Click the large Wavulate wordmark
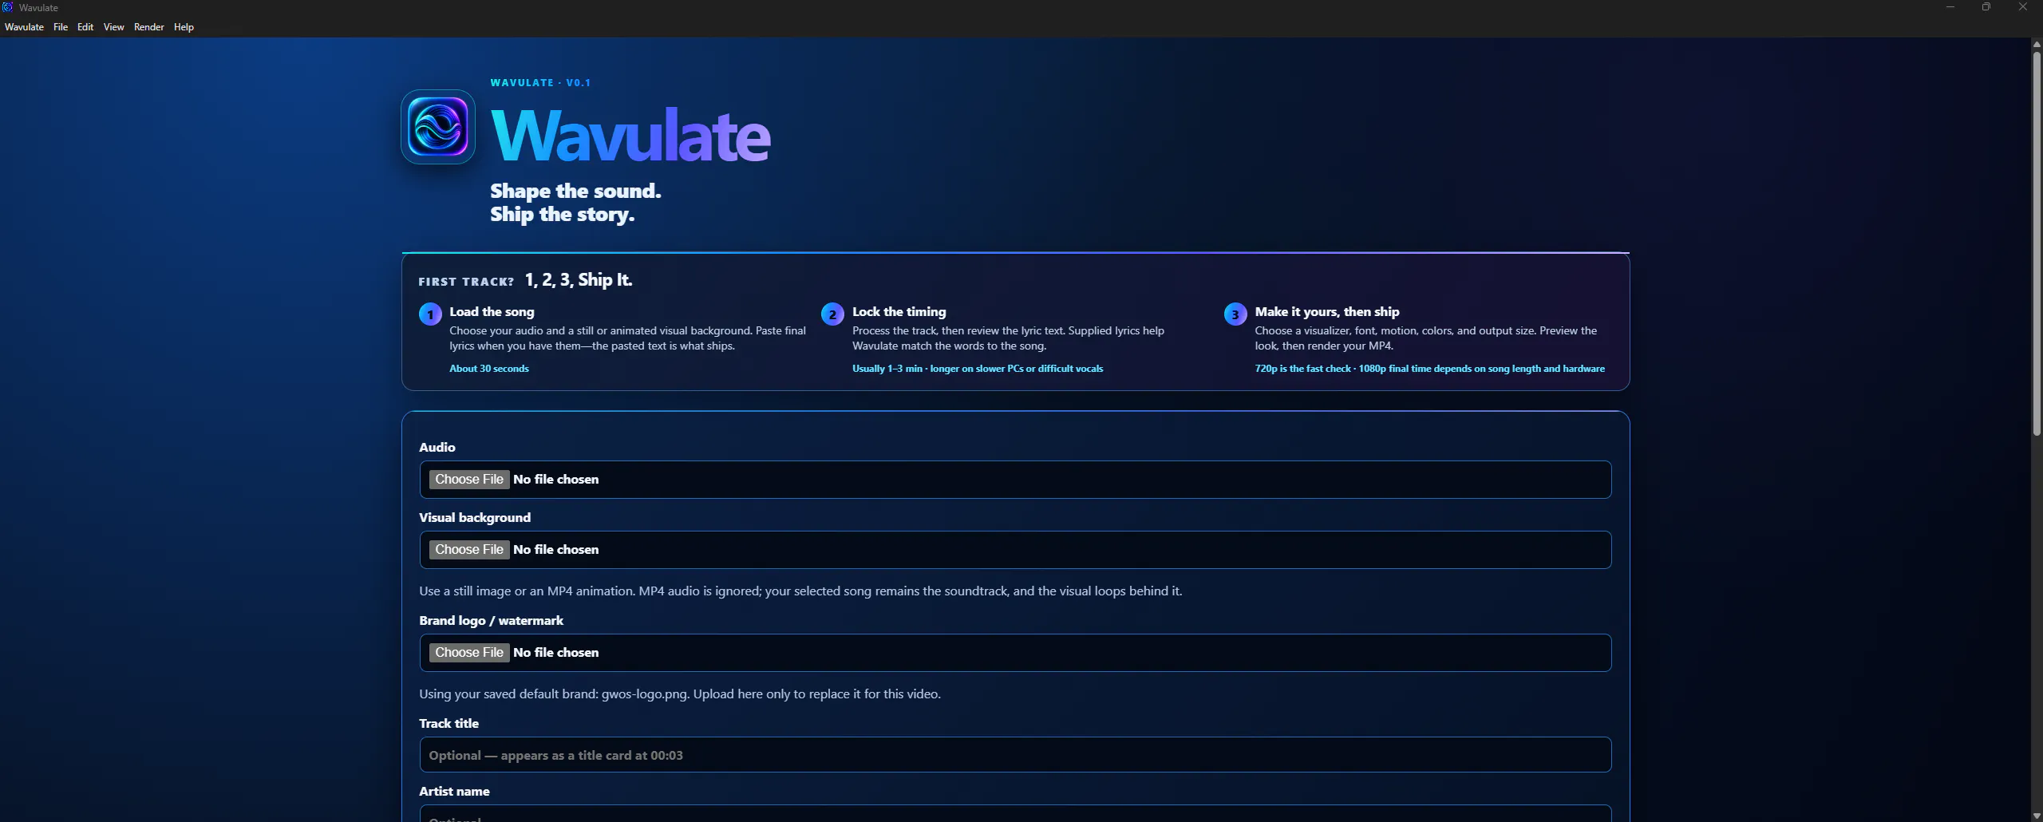This screenshot has height=822, width=2043. click(630, 136)
